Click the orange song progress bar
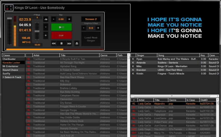This screenshot has width=221, height=137. pyautogui.click(x=55, y=49)
